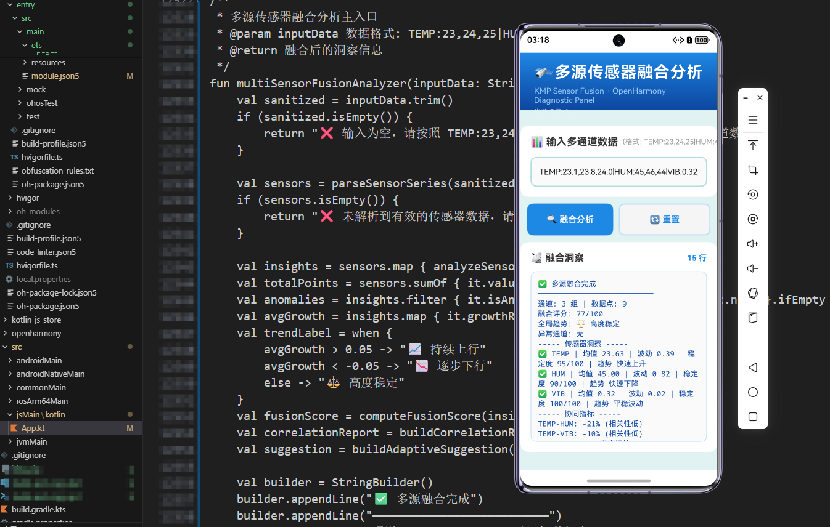
Task: Collapse the main folder
Action: [20, 31]
